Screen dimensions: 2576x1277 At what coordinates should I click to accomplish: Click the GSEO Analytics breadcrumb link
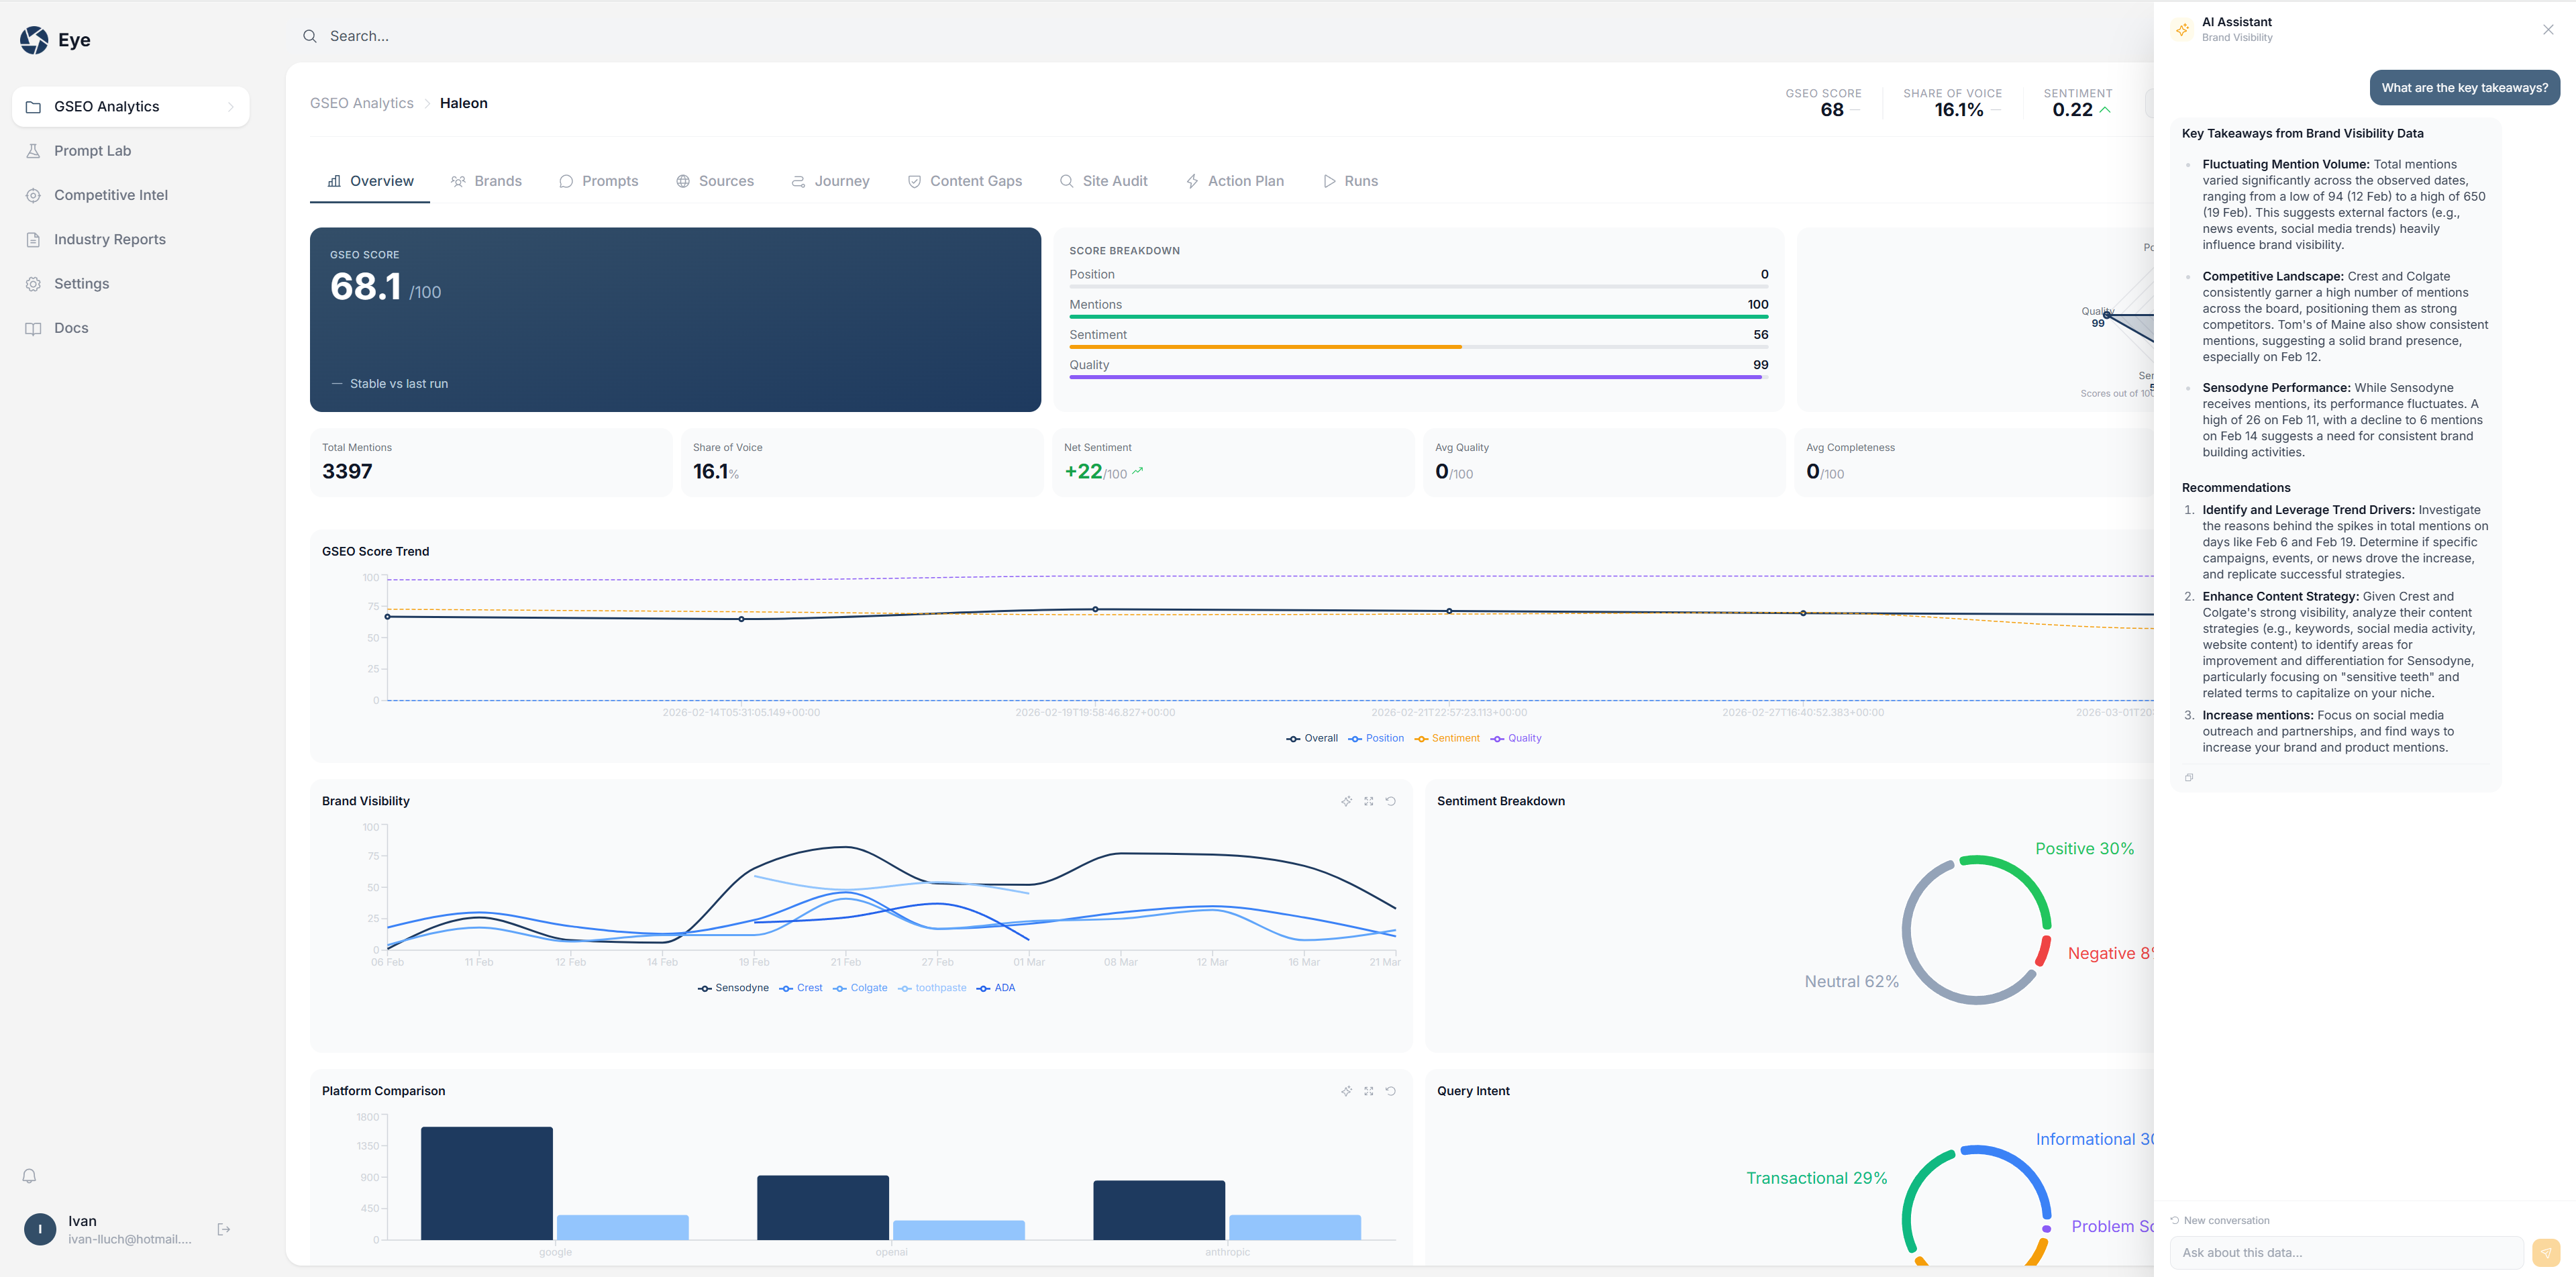point(361,103)
